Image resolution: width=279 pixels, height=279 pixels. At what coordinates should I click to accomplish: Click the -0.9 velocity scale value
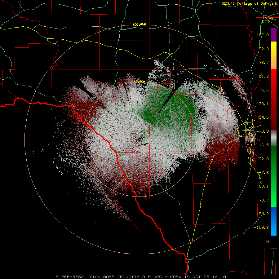point(264,131)
